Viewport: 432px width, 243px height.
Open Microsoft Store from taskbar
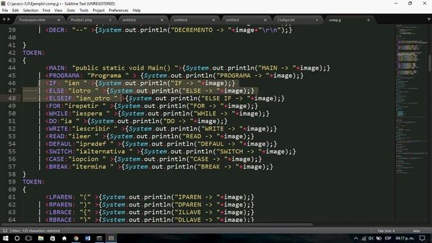coord(53,238)
